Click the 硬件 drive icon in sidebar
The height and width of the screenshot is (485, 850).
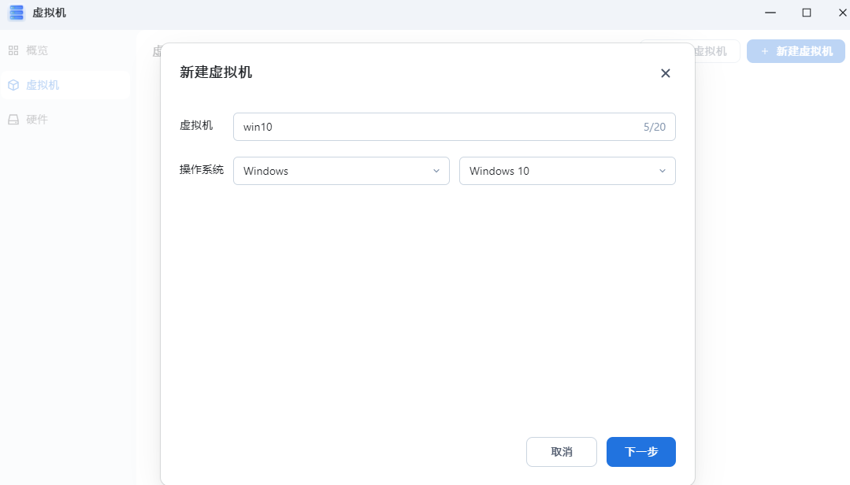pos(13,120)
